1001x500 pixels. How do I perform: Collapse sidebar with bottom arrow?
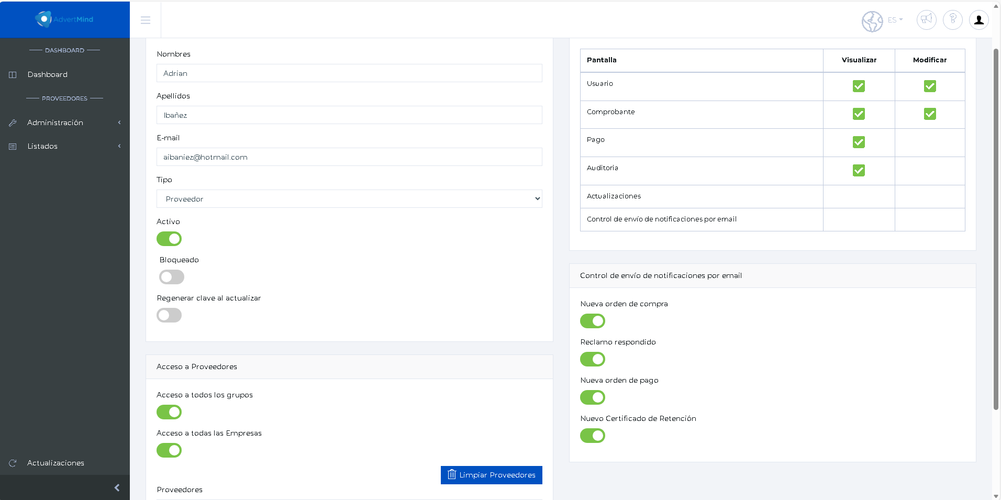(117, 488)
